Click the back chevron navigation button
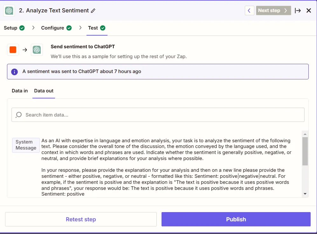The height and width of the screenshot is (234, 317). [249, 10]
